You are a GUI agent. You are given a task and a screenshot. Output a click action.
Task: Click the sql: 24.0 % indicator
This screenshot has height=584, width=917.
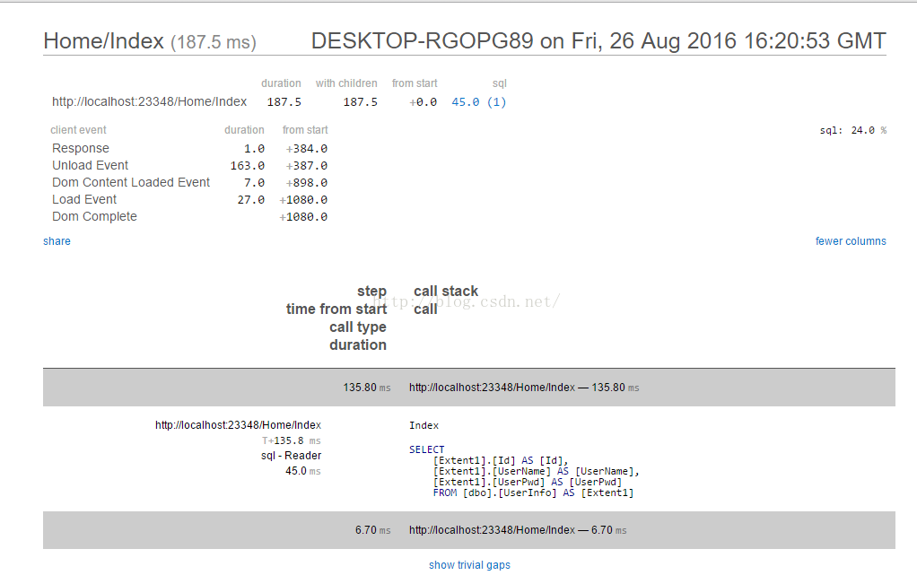pos(852,130)
